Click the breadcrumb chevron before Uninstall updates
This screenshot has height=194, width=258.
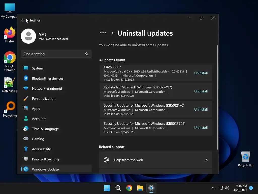pos(112,33)
